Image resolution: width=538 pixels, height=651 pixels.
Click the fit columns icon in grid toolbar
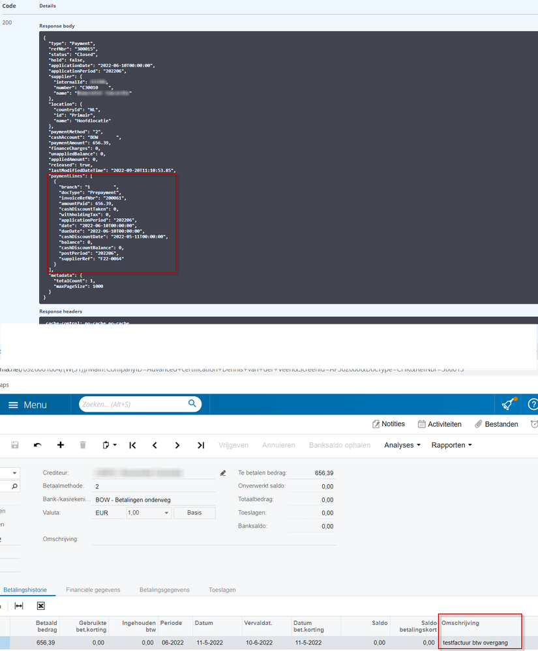coord(19,606)
